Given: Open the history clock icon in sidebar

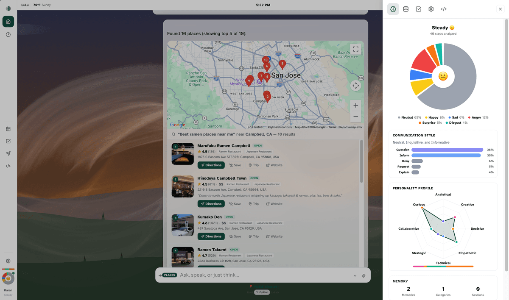Looking at the screenshot, I should [8, 35].
